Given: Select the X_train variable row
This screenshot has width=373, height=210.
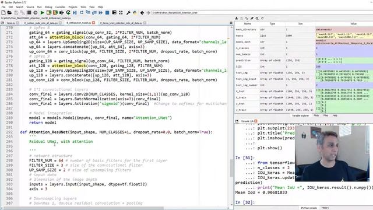Looking at the screenshot, I should coord(304,97).
